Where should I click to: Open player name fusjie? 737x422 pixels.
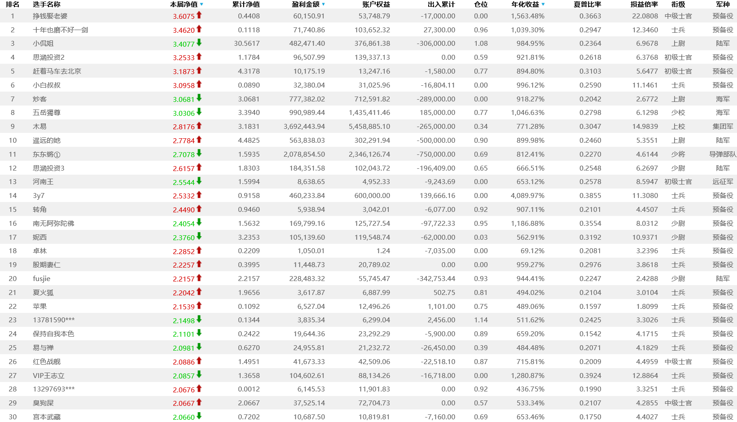tap(42, 279)
